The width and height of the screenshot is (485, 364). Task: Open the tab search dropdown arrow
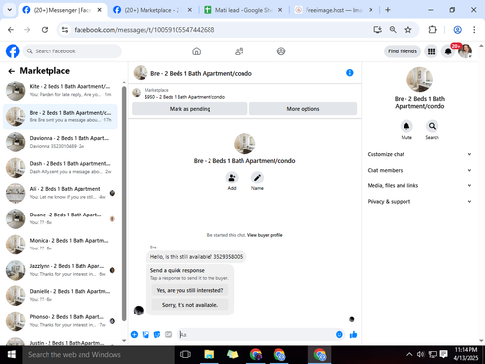click(10, 10)
